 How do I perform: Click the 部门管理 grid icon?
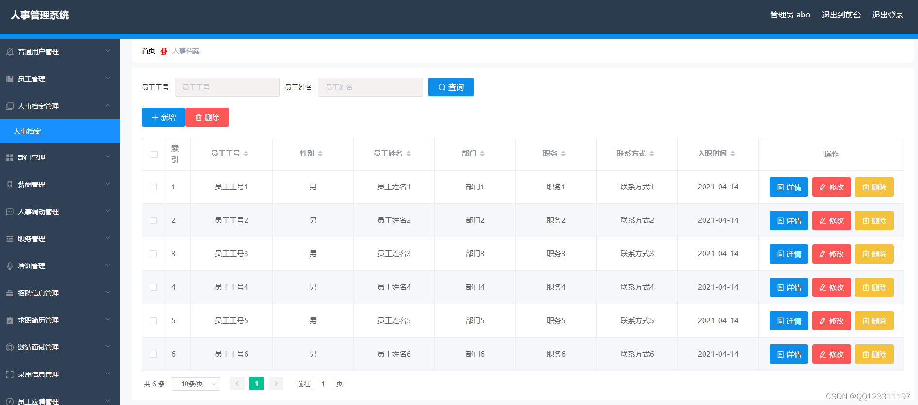[10, 157]
